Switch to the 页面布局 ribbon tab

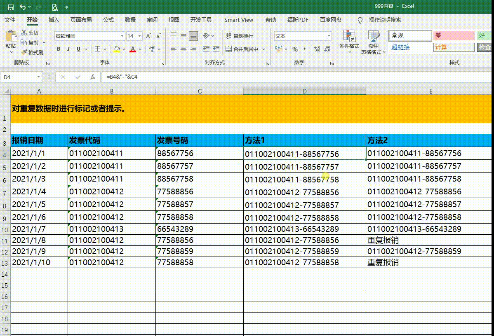[81, 20]
